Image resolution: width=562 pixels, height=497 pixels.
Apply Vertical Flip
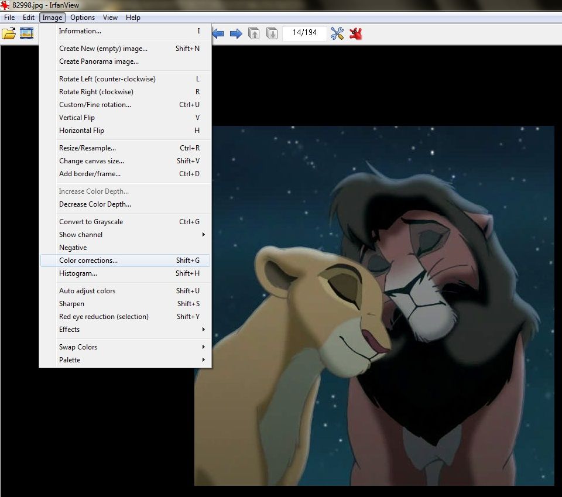tap(125, 118)
